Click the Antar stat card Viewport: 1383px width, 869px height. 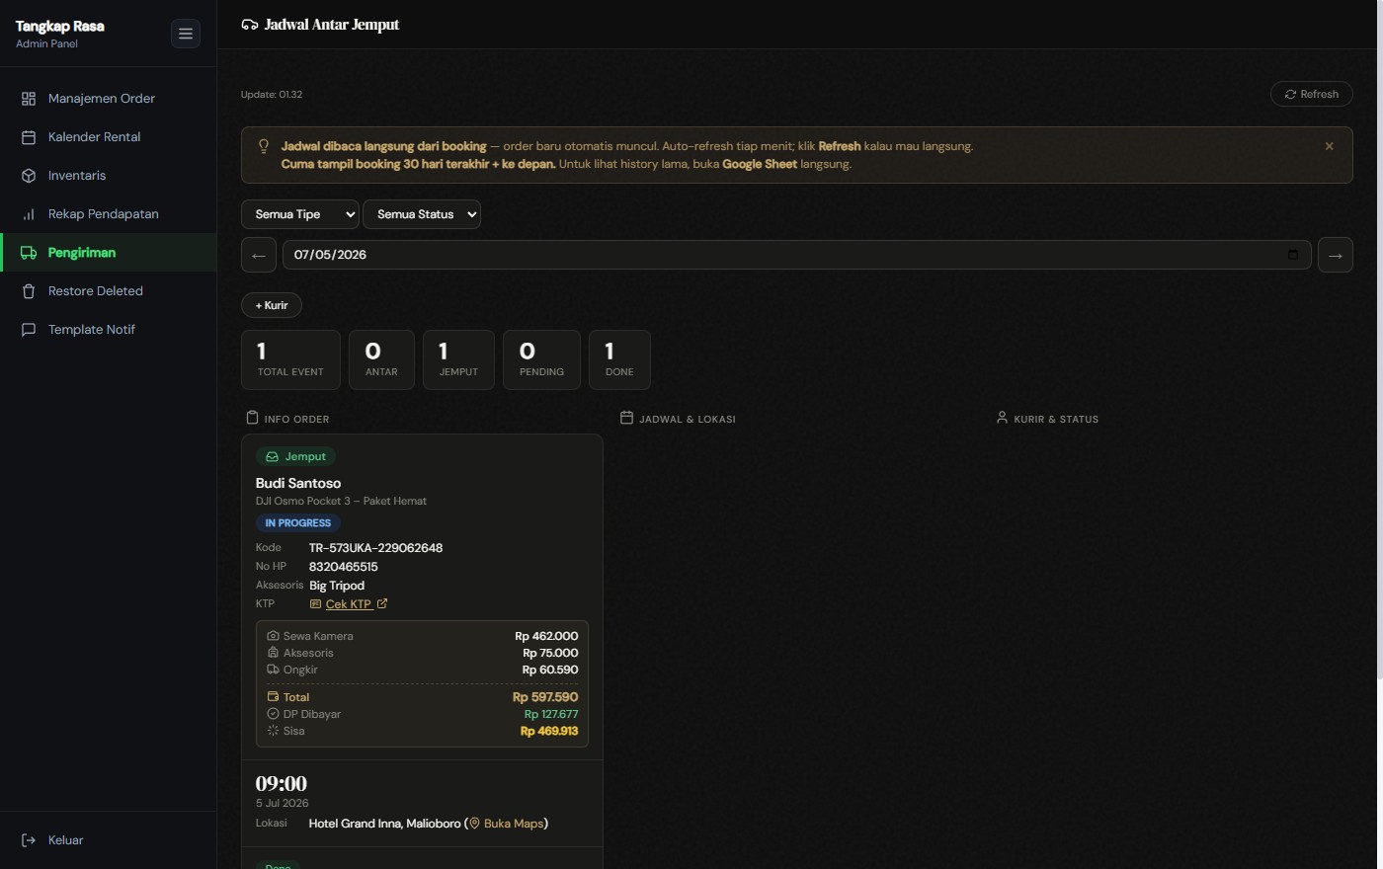(381, 359)
